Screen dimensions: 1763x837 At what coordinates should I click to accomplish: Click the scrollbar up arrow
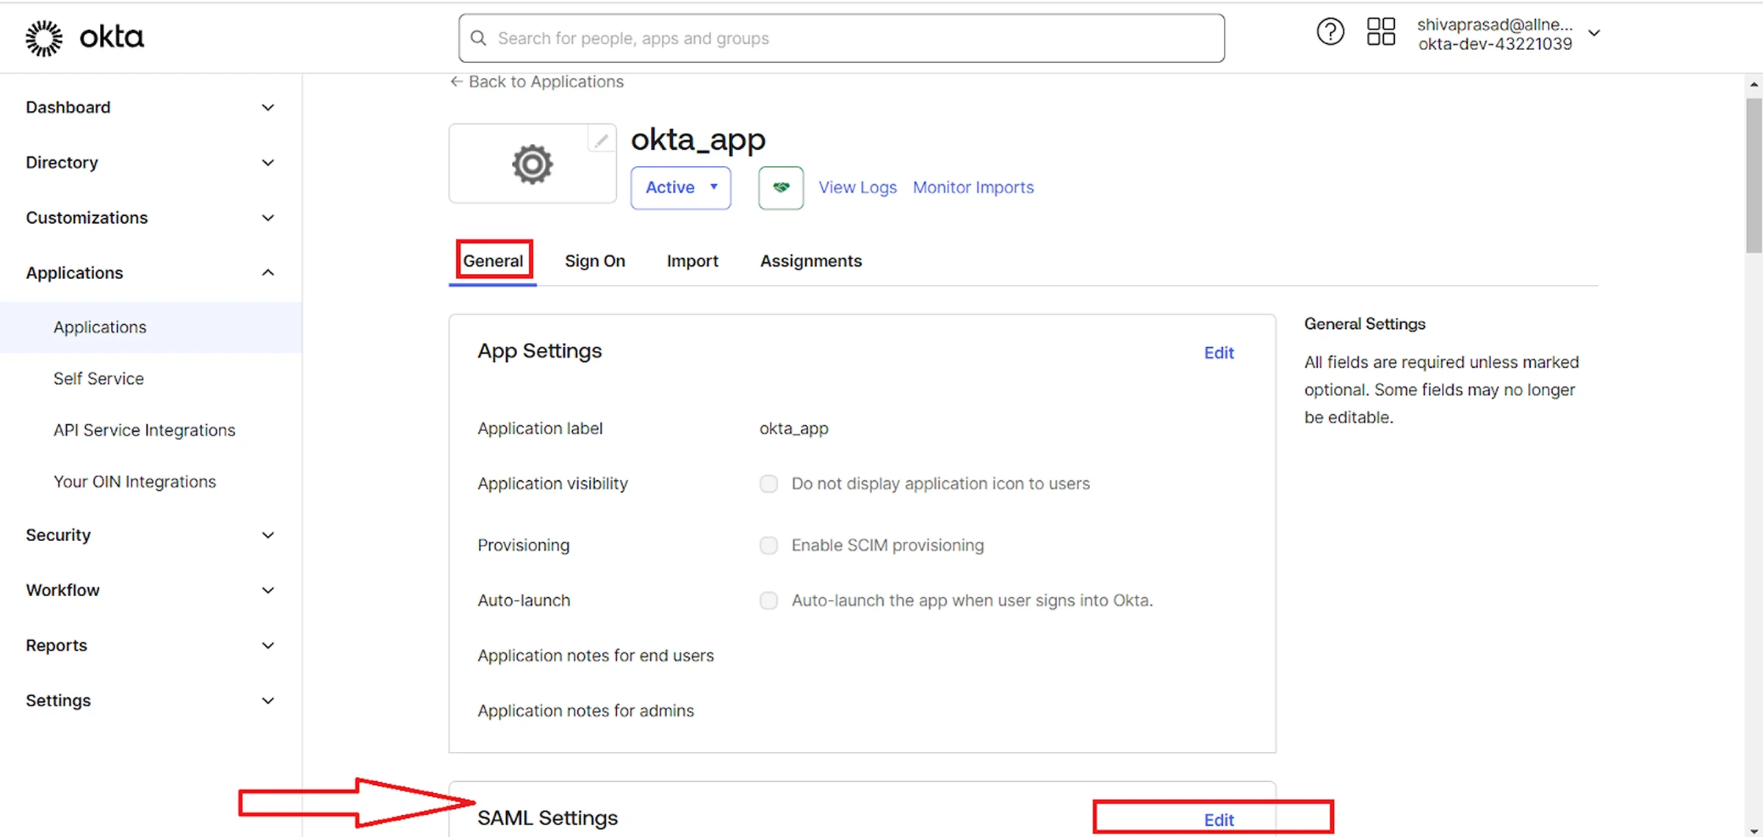[x=1754, y=84]
